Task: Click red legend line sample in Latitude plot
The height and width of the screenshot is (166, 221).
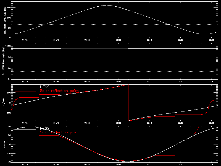Action: (26, 133)
